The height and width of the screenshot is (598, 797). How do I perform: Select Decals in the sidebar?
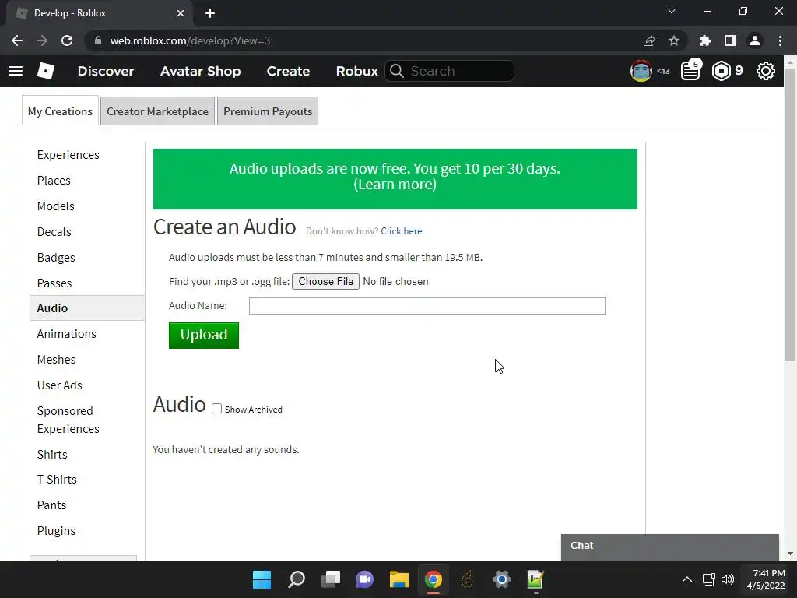(54, 232)
